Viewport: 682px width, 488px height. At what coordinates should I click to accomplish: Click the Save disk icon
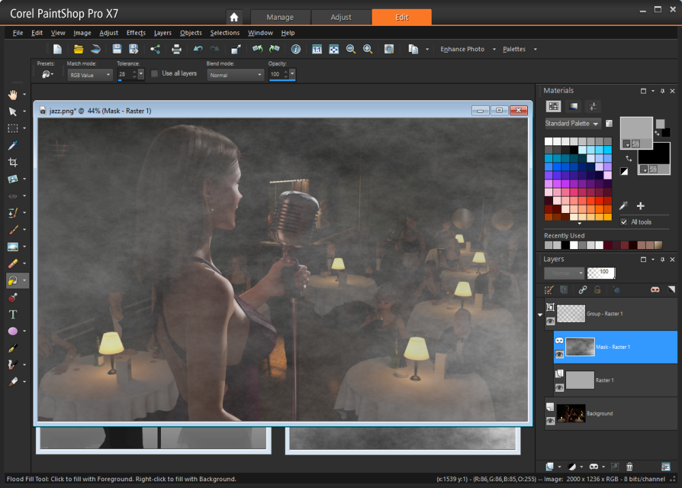tap(117, 49)
